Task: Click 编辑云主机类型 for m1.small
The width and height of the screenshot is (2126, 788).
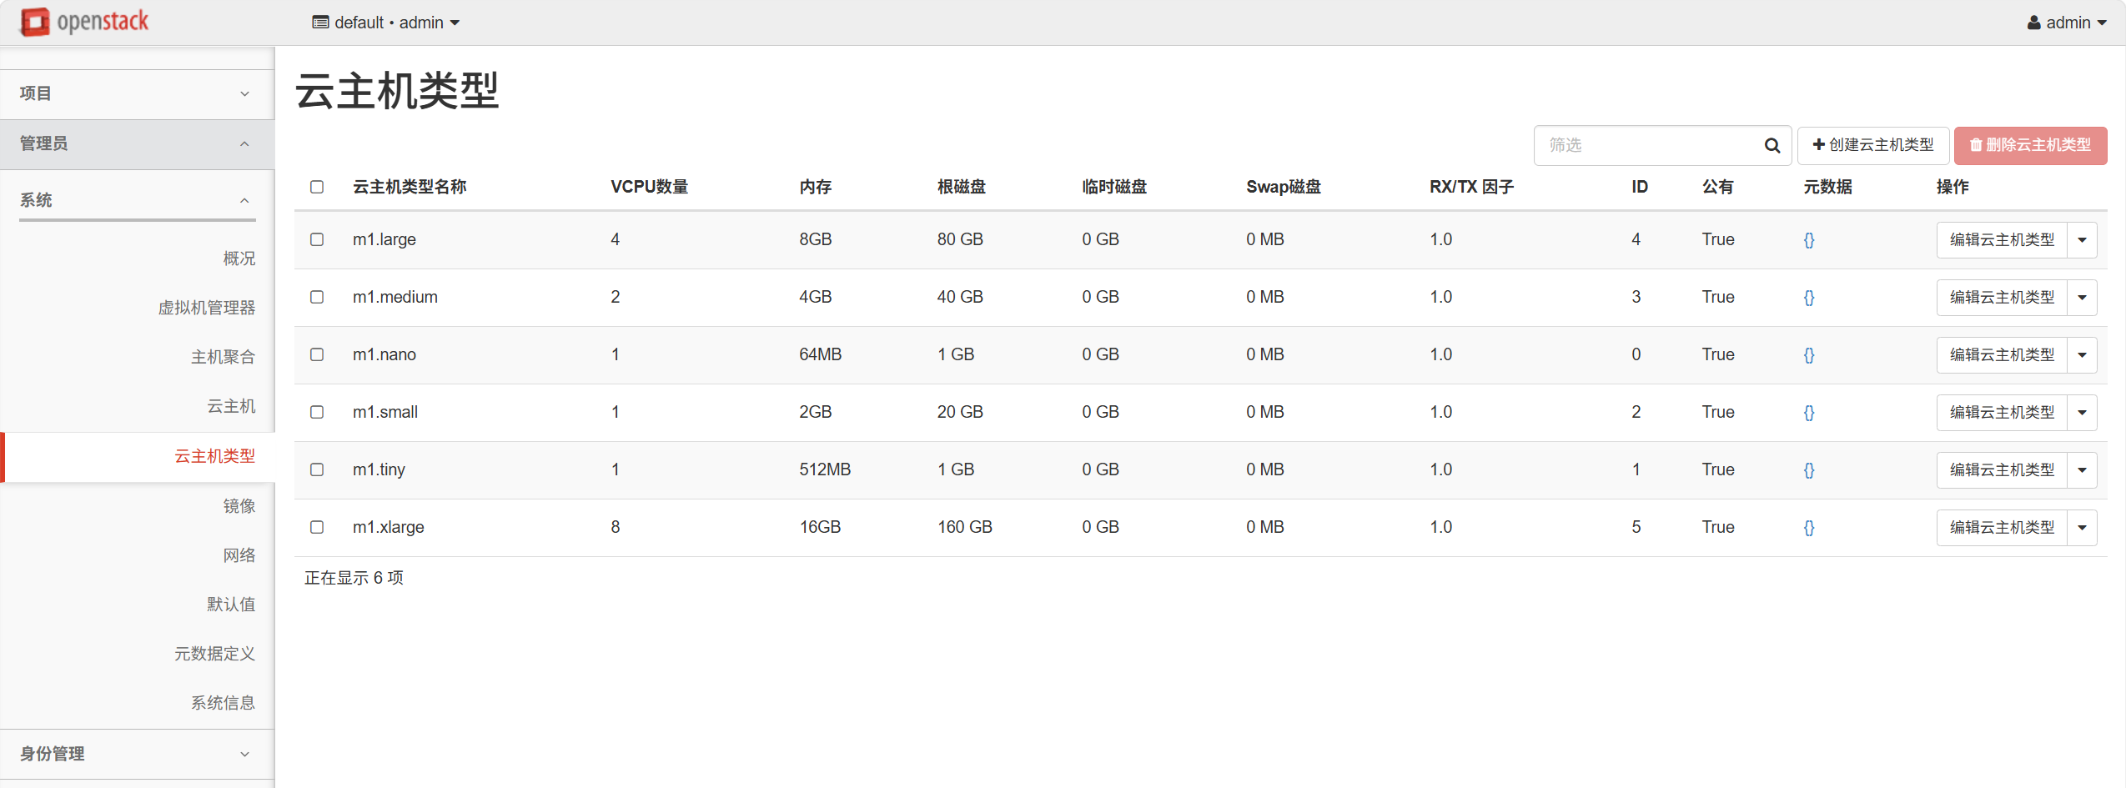Action: pos(2002,413)
